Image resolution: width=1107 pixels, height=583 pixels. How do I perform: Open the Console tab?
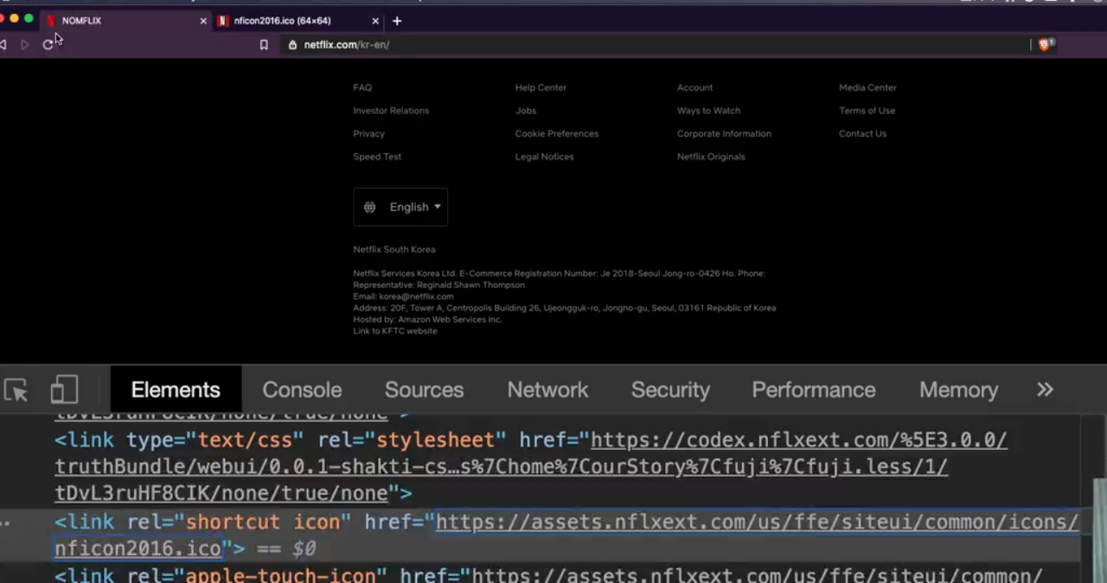[302, 390]
